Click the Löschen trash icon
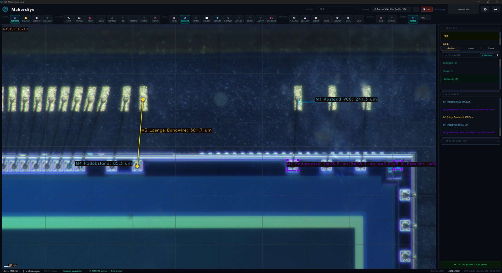Screen dimensions: 502x273 pyautogui.click(x=337, y=19)
